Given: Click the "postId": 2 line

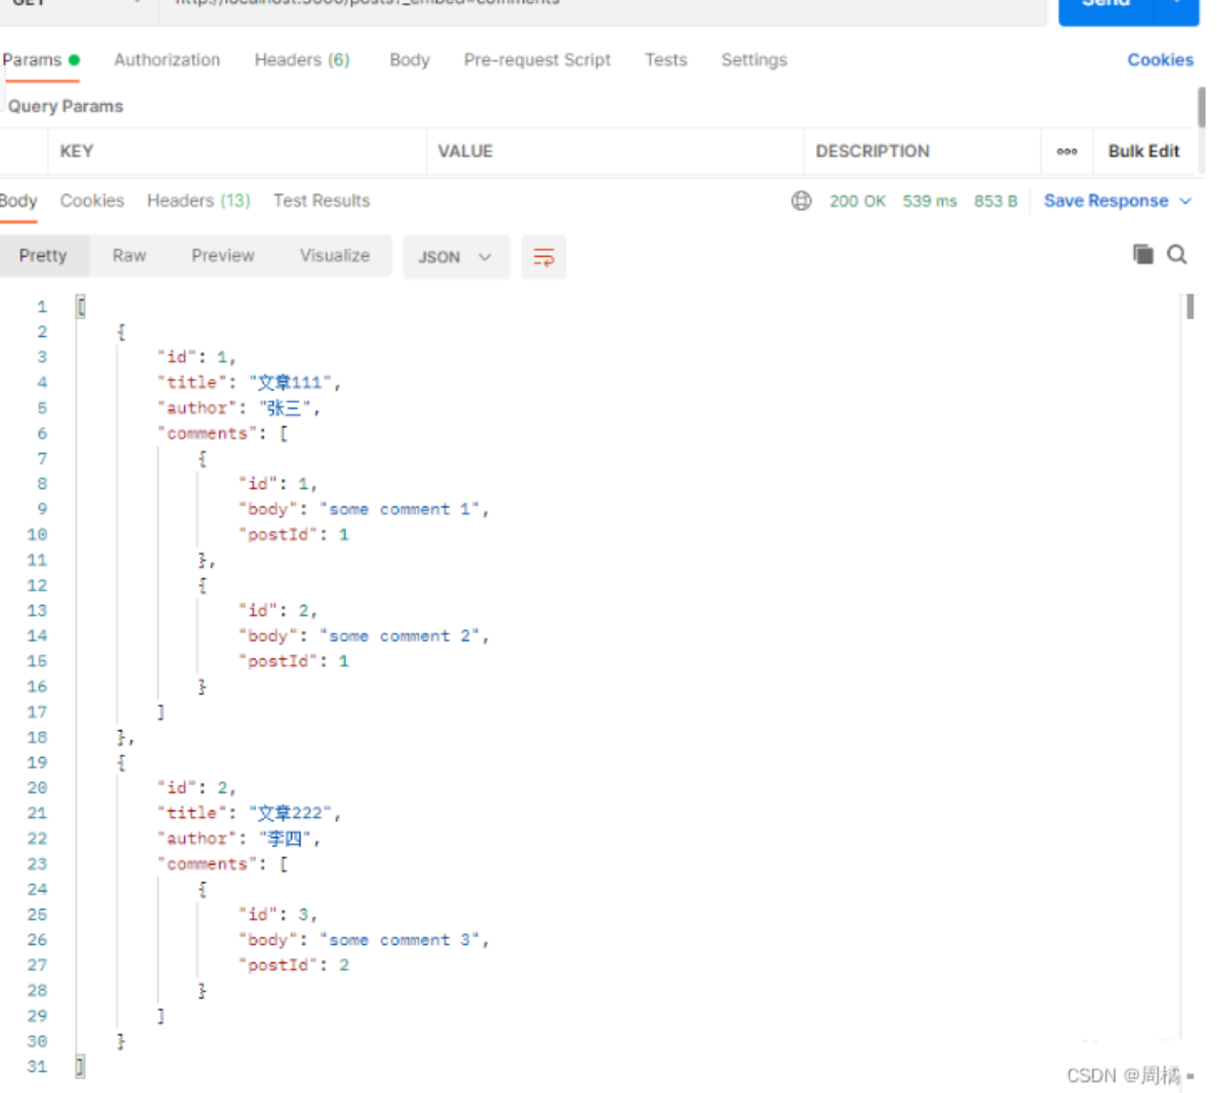Looking at the screenshot, I should (x=294, y=965).
